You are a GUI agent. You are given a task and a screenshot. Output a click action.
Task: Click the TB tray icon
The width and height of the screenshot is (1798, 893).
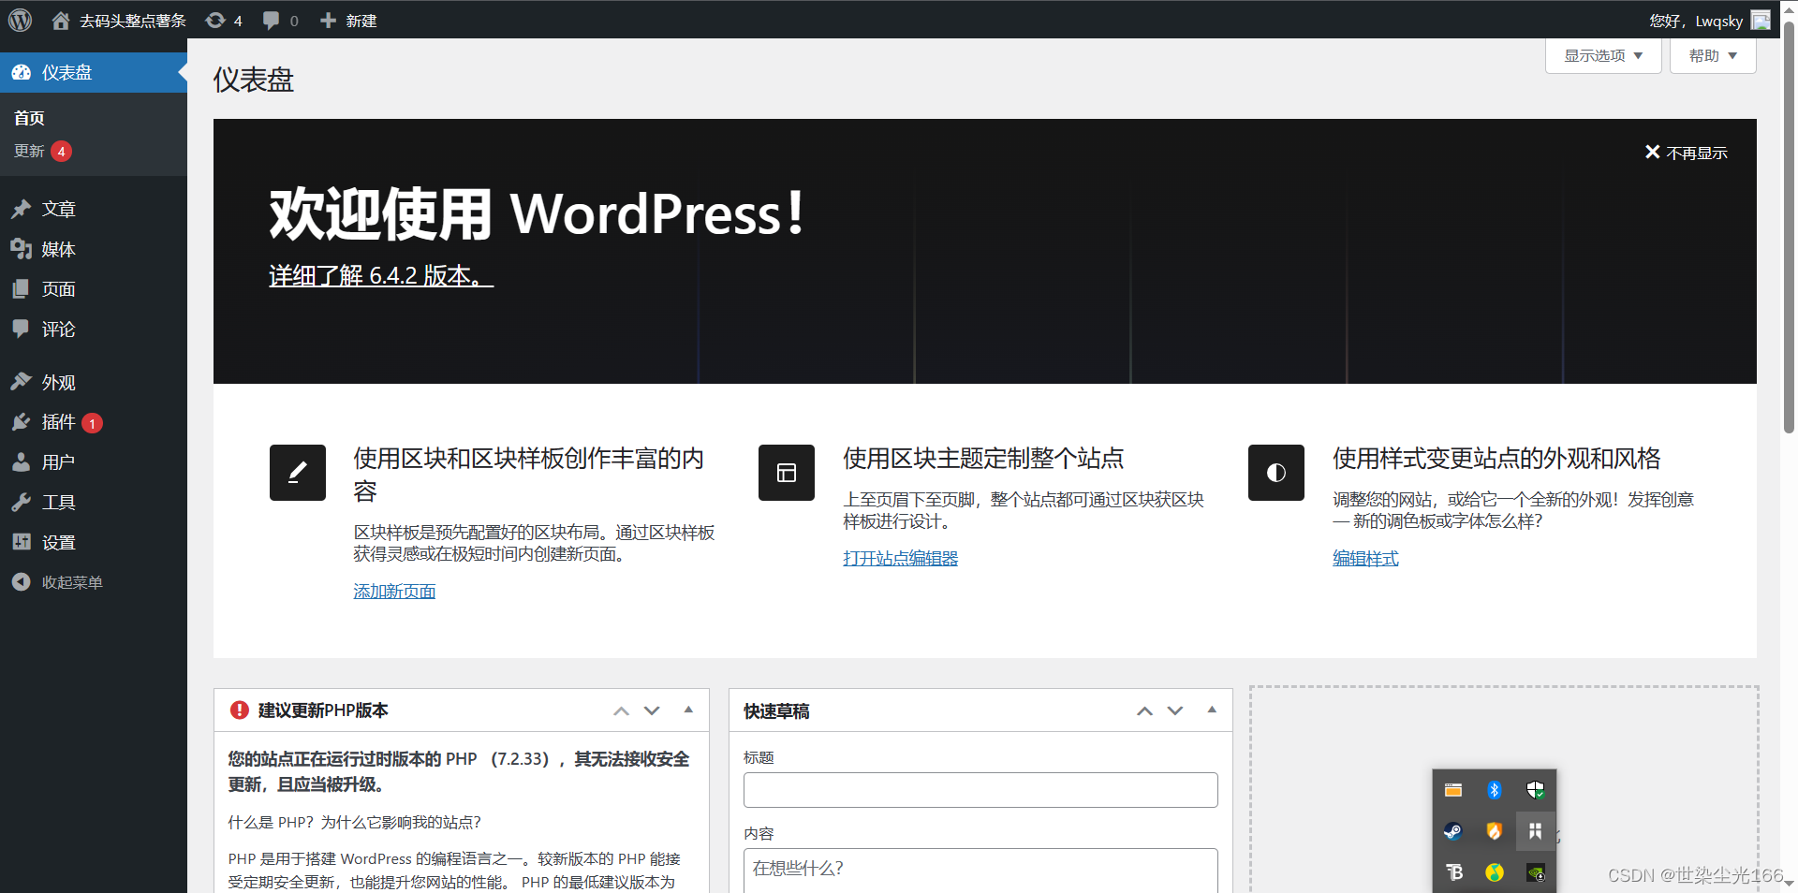coord(1453,872)
